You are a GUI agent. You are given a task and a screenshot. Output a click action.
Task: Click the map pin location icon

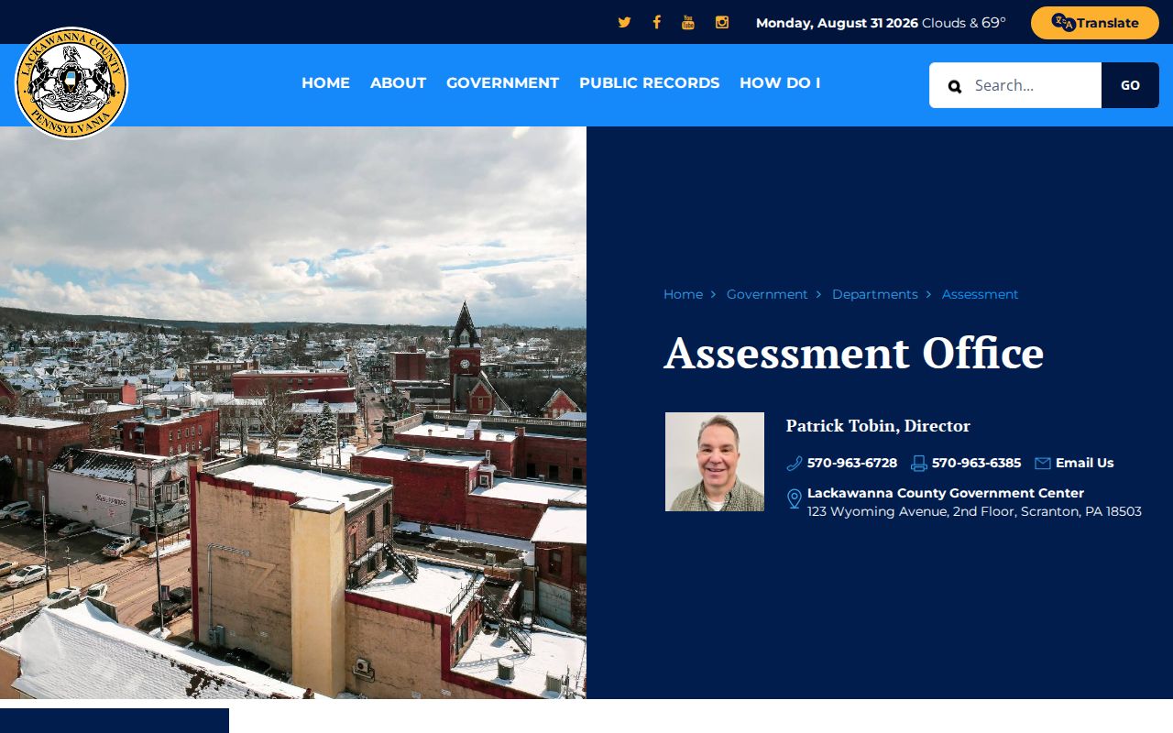795,498
